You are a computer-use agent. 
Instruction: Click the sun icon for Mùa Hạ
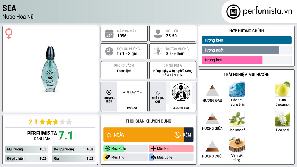(153, 149)
